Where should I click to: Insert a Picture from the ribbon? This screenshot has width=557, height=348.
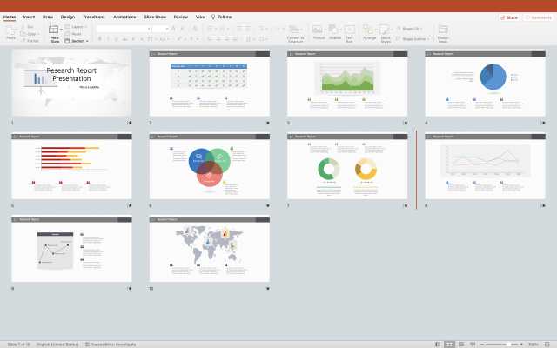(319, 30)
